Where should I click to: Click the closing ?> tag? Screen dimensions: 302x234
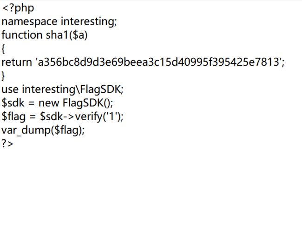[x=7, y=144]
